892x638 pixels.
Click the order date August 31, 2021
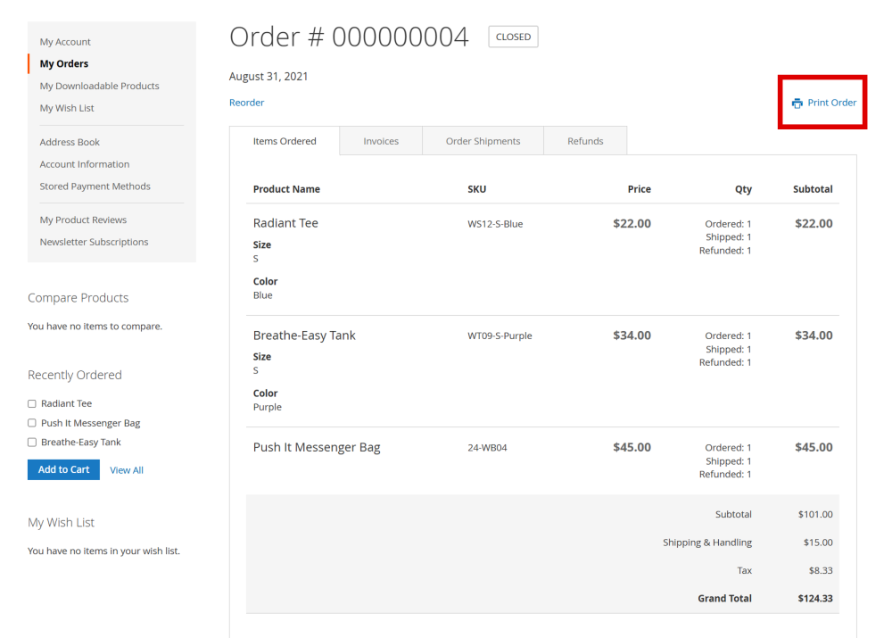point(268,76)
